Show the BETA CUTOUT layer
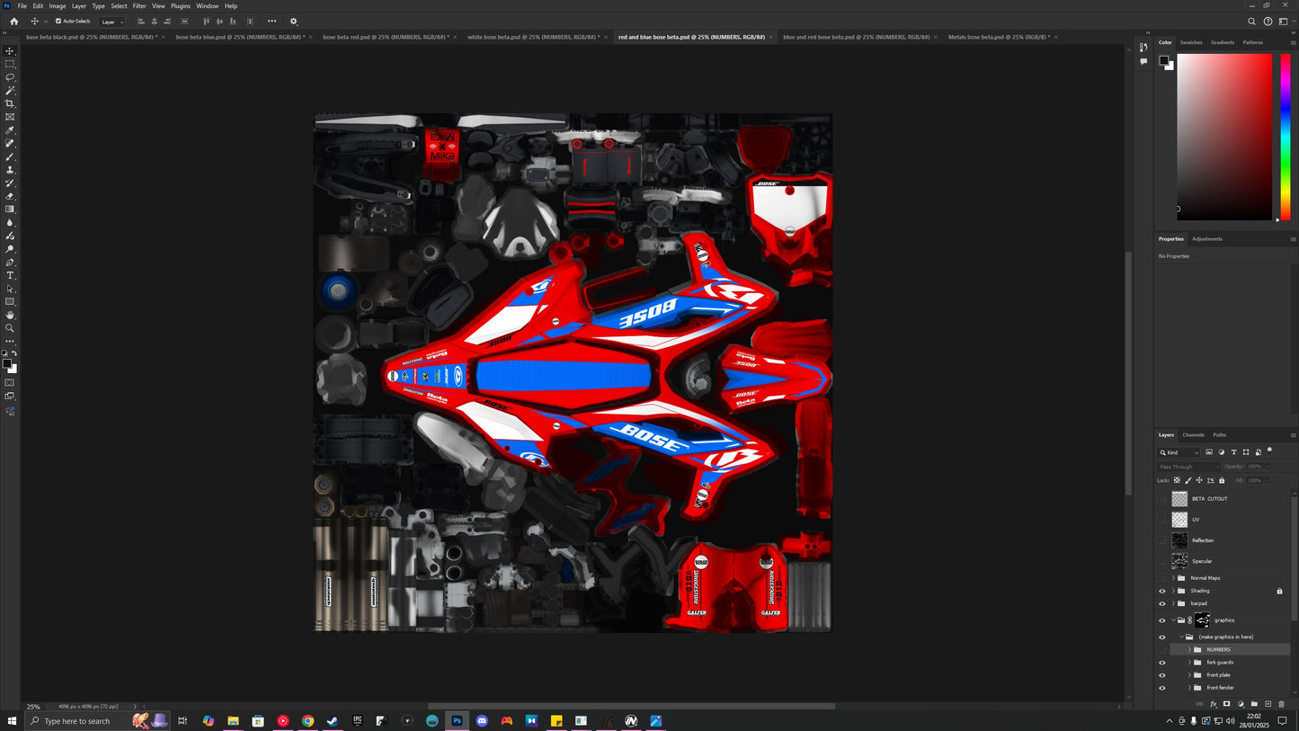This screenshot has width=1299, height=731. click(x=1161, y=499)
